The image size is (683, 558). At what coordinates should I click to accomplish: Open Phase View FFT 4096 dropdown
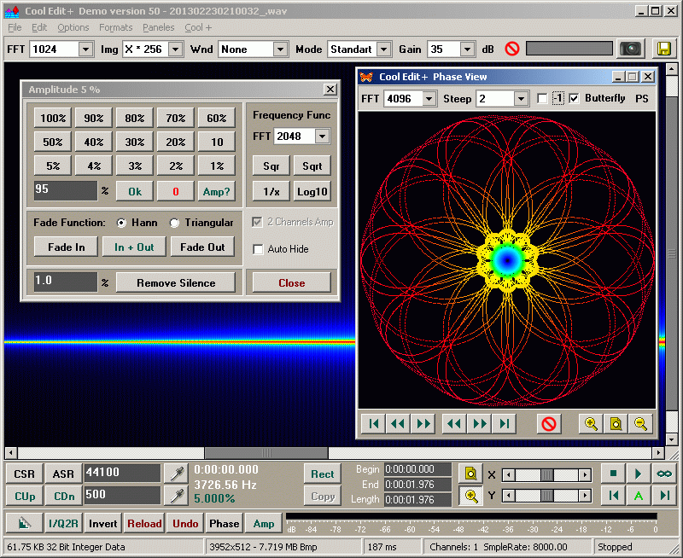(429, 99)
